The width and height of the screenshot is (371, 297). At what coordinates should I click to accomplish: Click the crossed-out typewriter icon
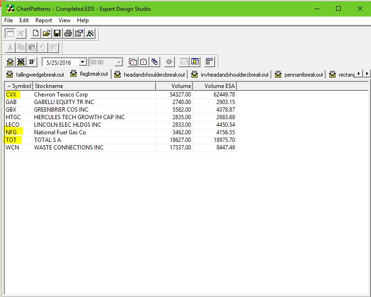click(x=21, y=62)
